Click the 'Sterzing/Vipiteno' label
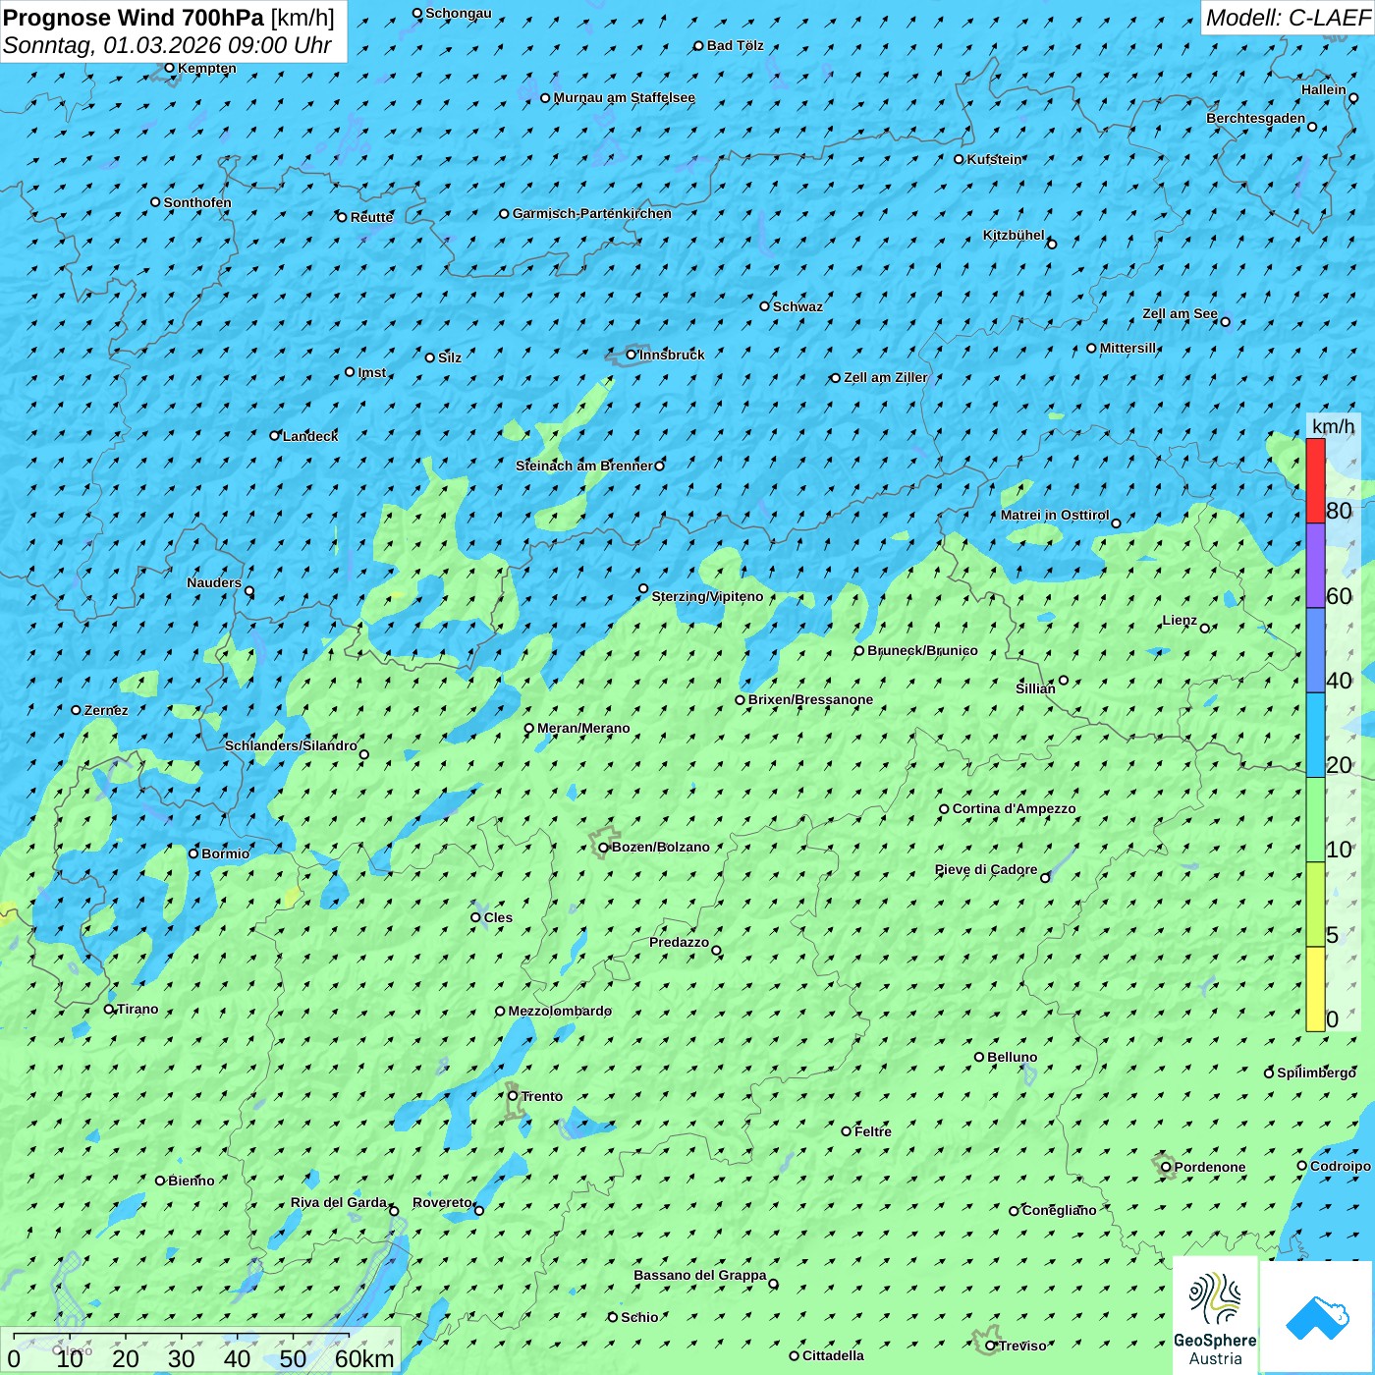The width and height of the screenshot is (1375, 1375). (707, 596)
